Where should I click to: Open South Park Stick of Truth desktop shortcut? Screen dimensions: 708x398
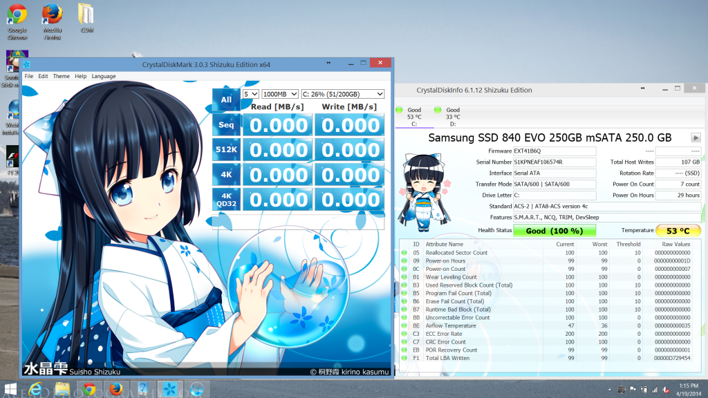point(12,68)
